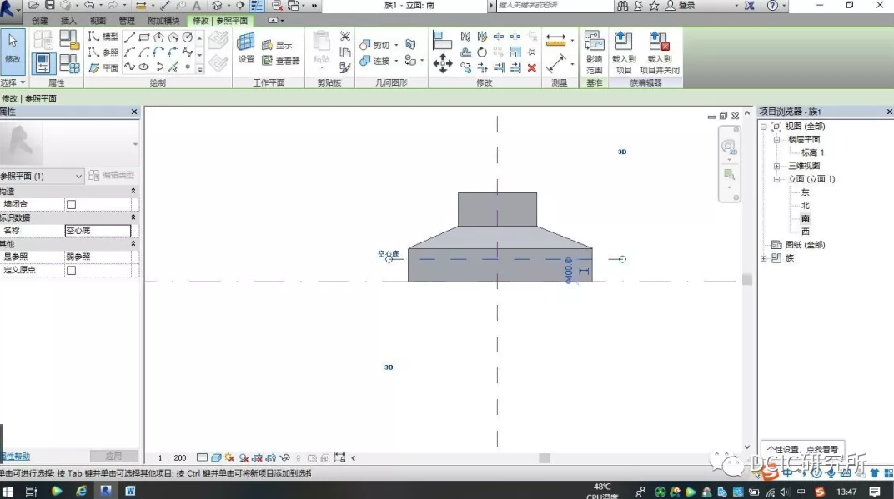894x499 pixels.
Task: Click the Undo arrow in quick access toolbar
Action: tap(89, 5)
